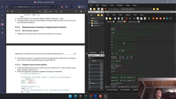Click the Name column header in Workspace
The image size is (176, 99).
[94, 61]
